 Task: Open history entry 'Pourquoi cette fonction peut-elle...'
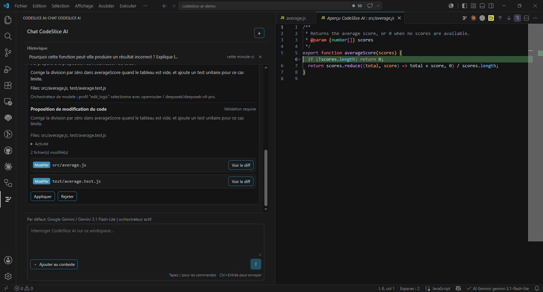[104, 57]
